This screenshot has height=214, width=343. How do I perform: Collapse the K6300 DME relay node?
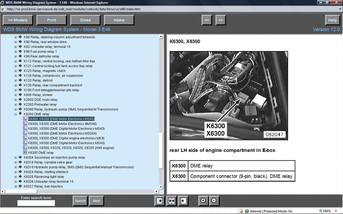tap(15, 114)
